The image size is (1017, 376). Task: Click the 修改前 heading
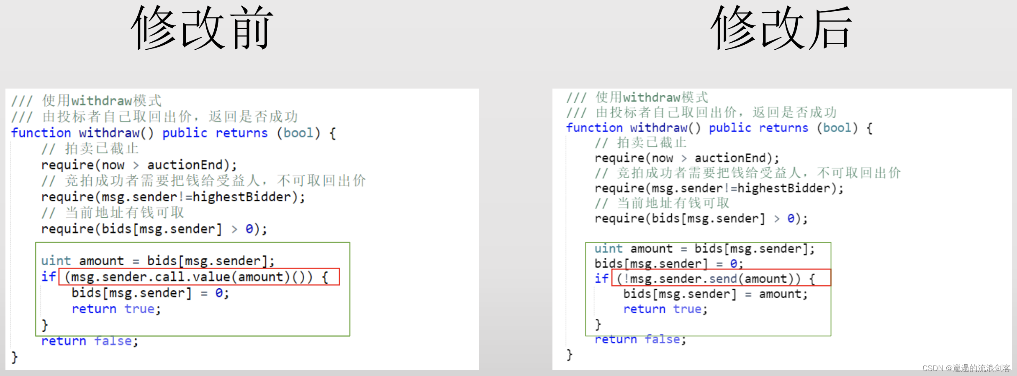202,28
